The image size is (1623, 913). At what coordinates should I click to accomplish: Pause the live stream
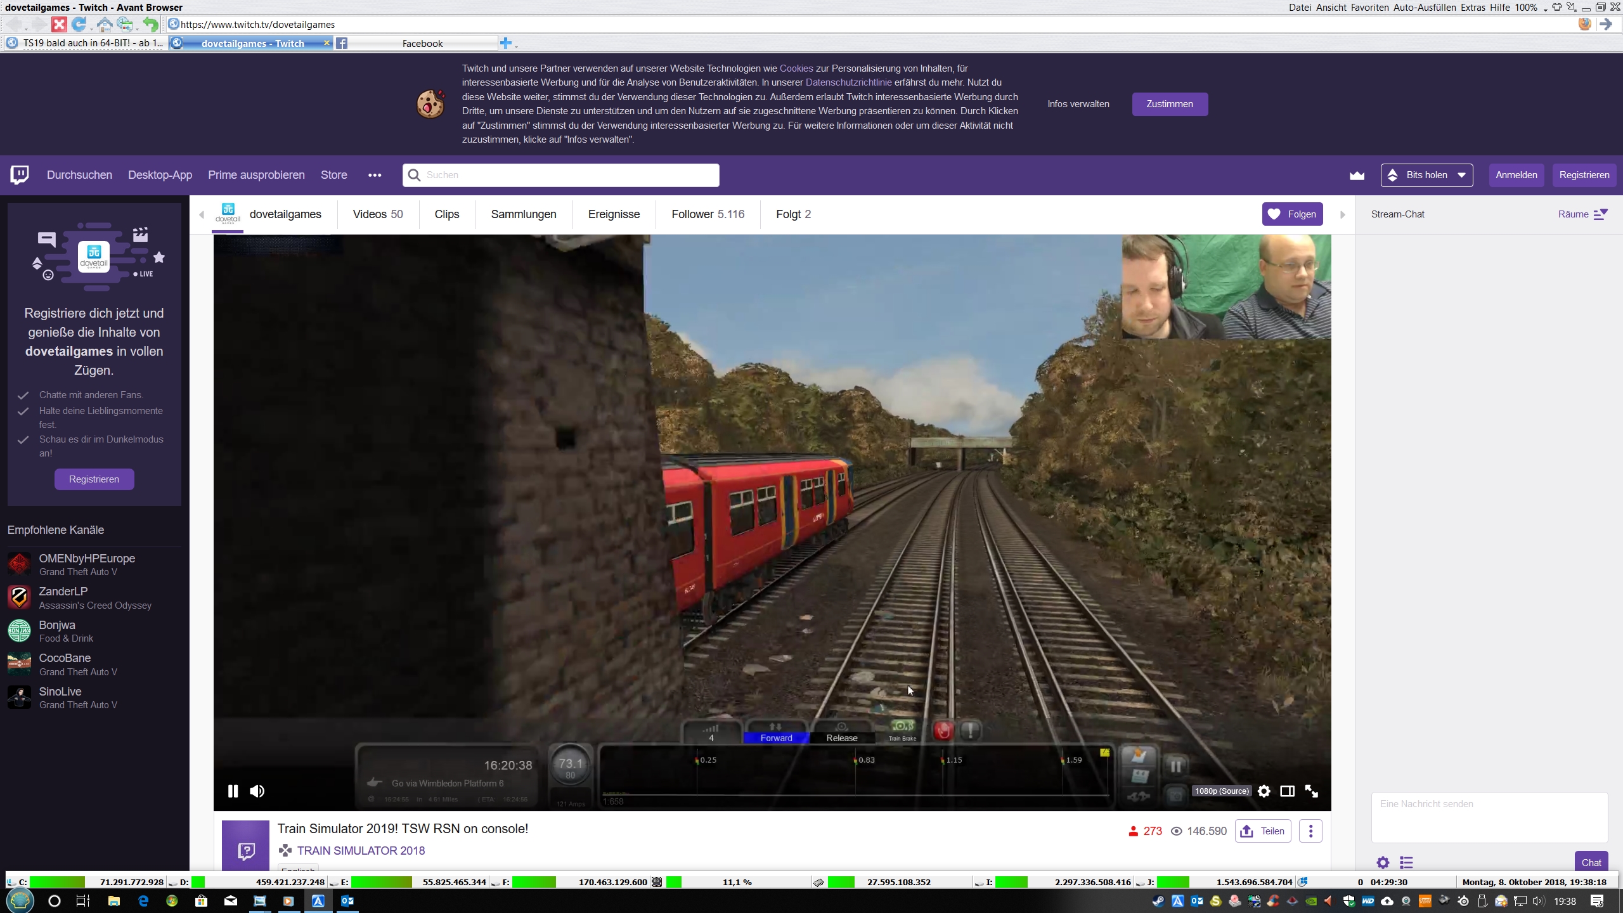(x=233, y=791)
